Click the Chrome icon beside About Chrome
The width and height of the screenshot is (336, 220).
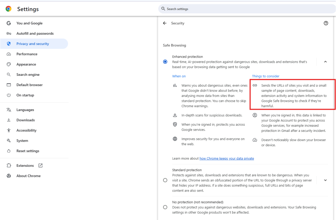[9, 176]
